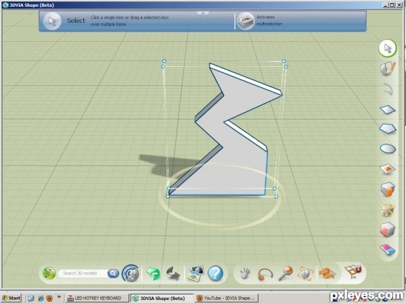Screen dimensions: 406x304
Task: Minimize the 3DVIA Shape window
Action: (x=386, y=5)
